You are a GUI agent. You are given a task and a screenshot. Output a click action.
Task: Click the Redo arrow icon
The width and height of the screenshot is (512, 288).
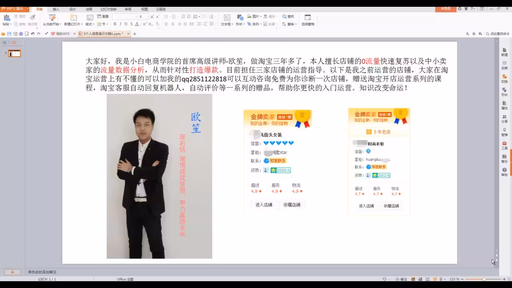click(39, 34)
